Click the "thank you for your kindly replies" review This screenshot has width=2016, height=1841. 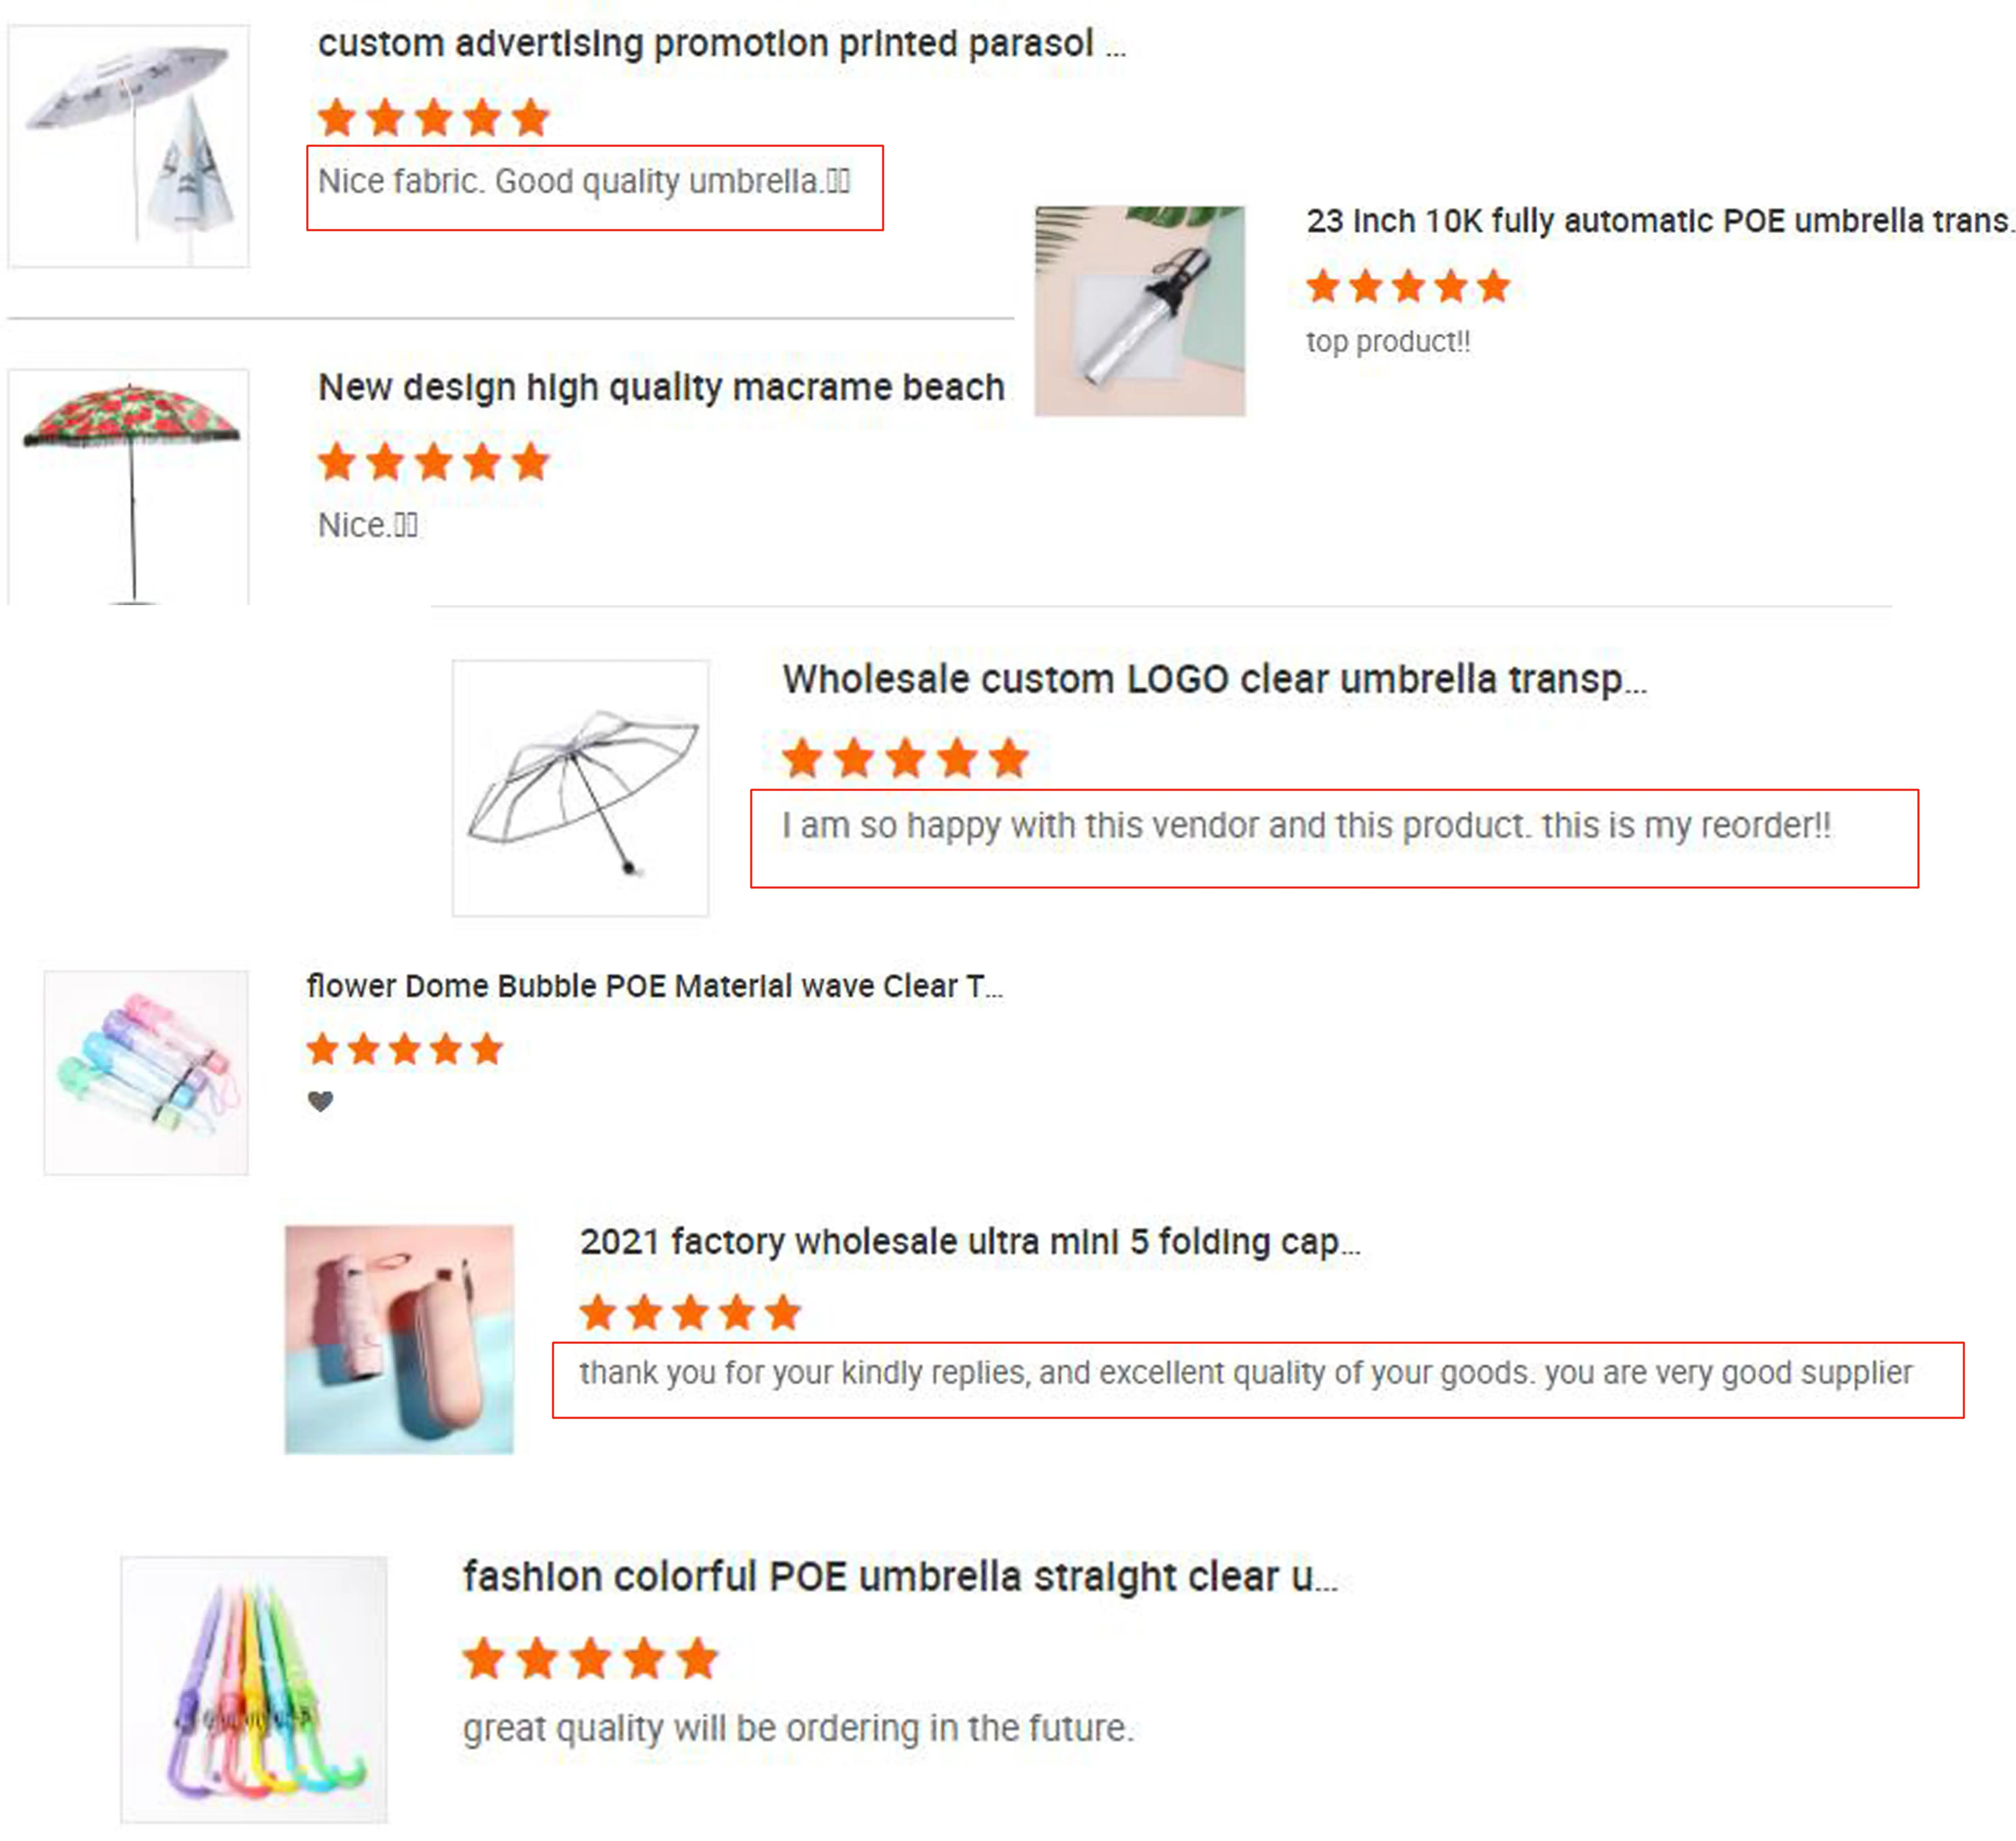1245,1373
